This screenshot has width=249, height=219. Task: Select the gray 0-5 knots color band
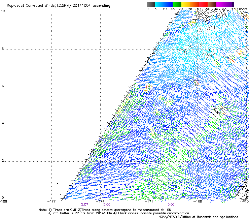pyautogui.click(x=151, y=4)
